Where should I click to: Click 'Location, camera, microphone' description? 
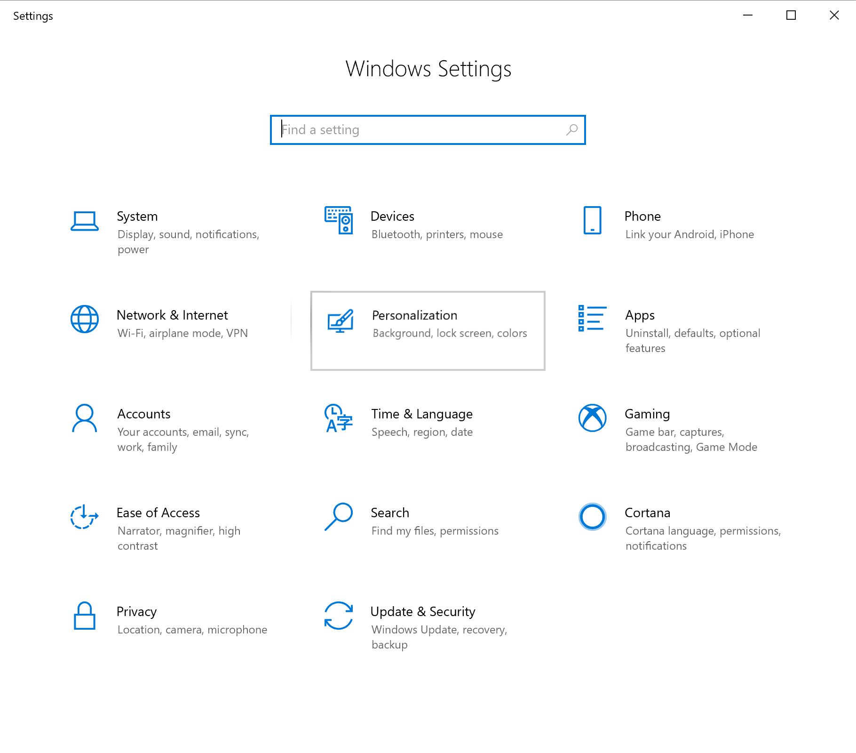[192, 630]
